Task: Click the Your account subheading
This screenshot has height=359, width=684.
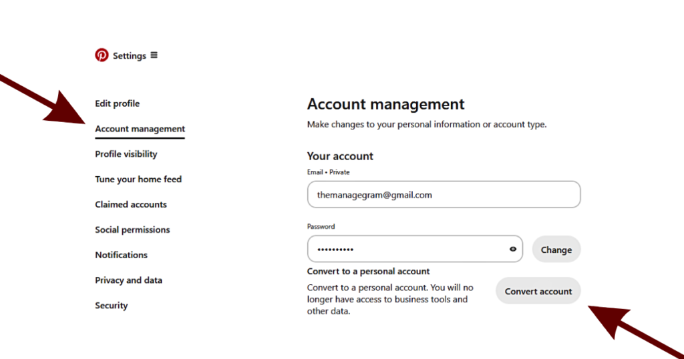Action: pyautogui.click(x=340, y=156)
